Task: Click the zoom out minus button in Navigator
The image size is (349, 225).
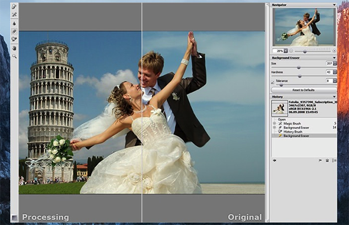Action: pyautogui.click(x=291, y=51)
